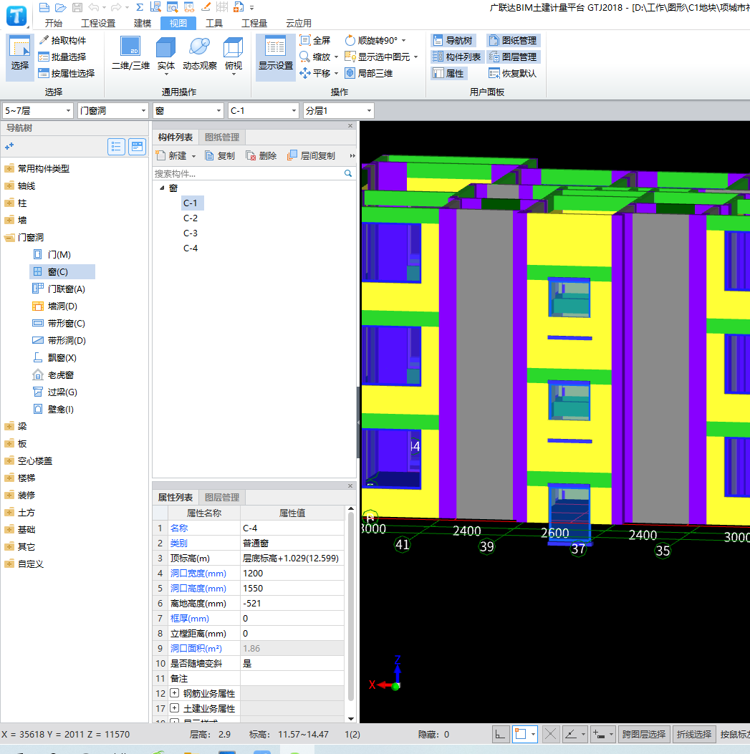
Task: Click the 平移 pan tool
Action: (319, 73)
